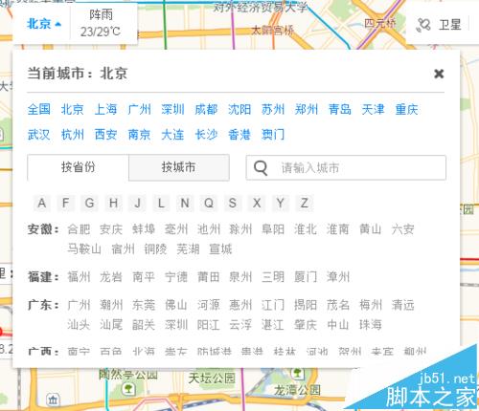Select 蚌埠 under 安徽

click(x=144, y=229)
